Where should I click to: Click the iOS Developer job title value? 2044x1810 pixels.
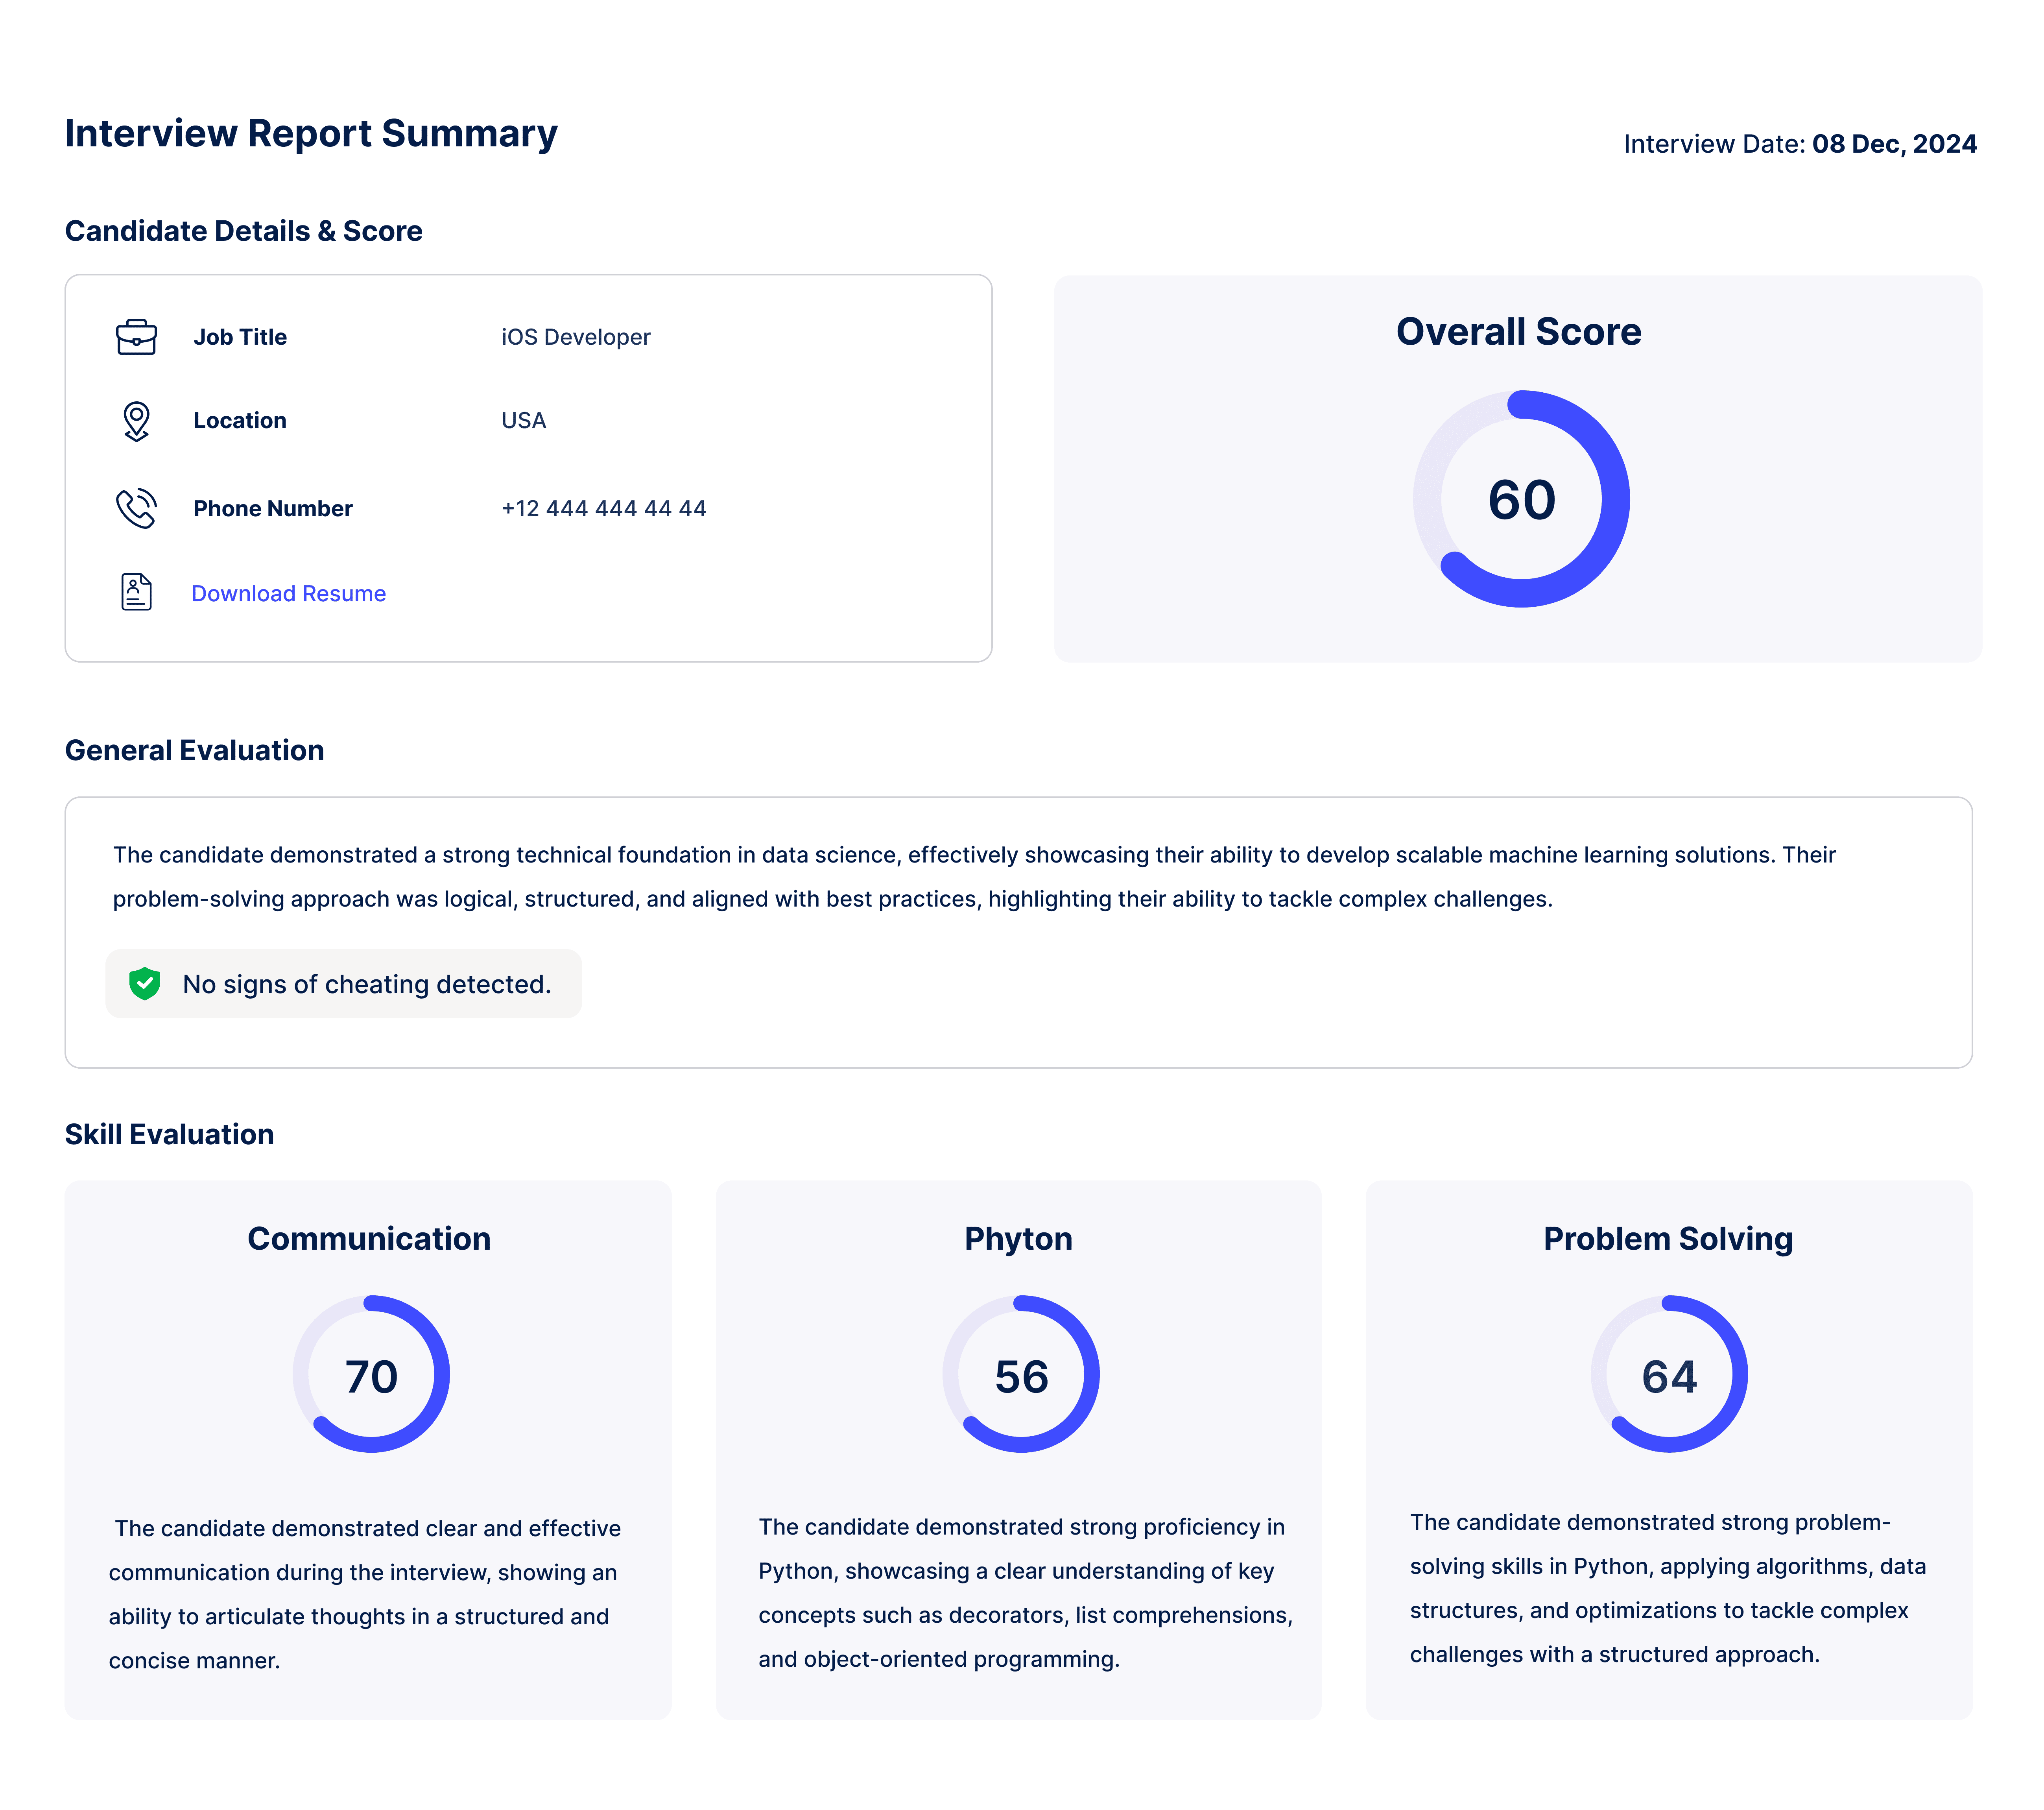(x=575, y=338)
